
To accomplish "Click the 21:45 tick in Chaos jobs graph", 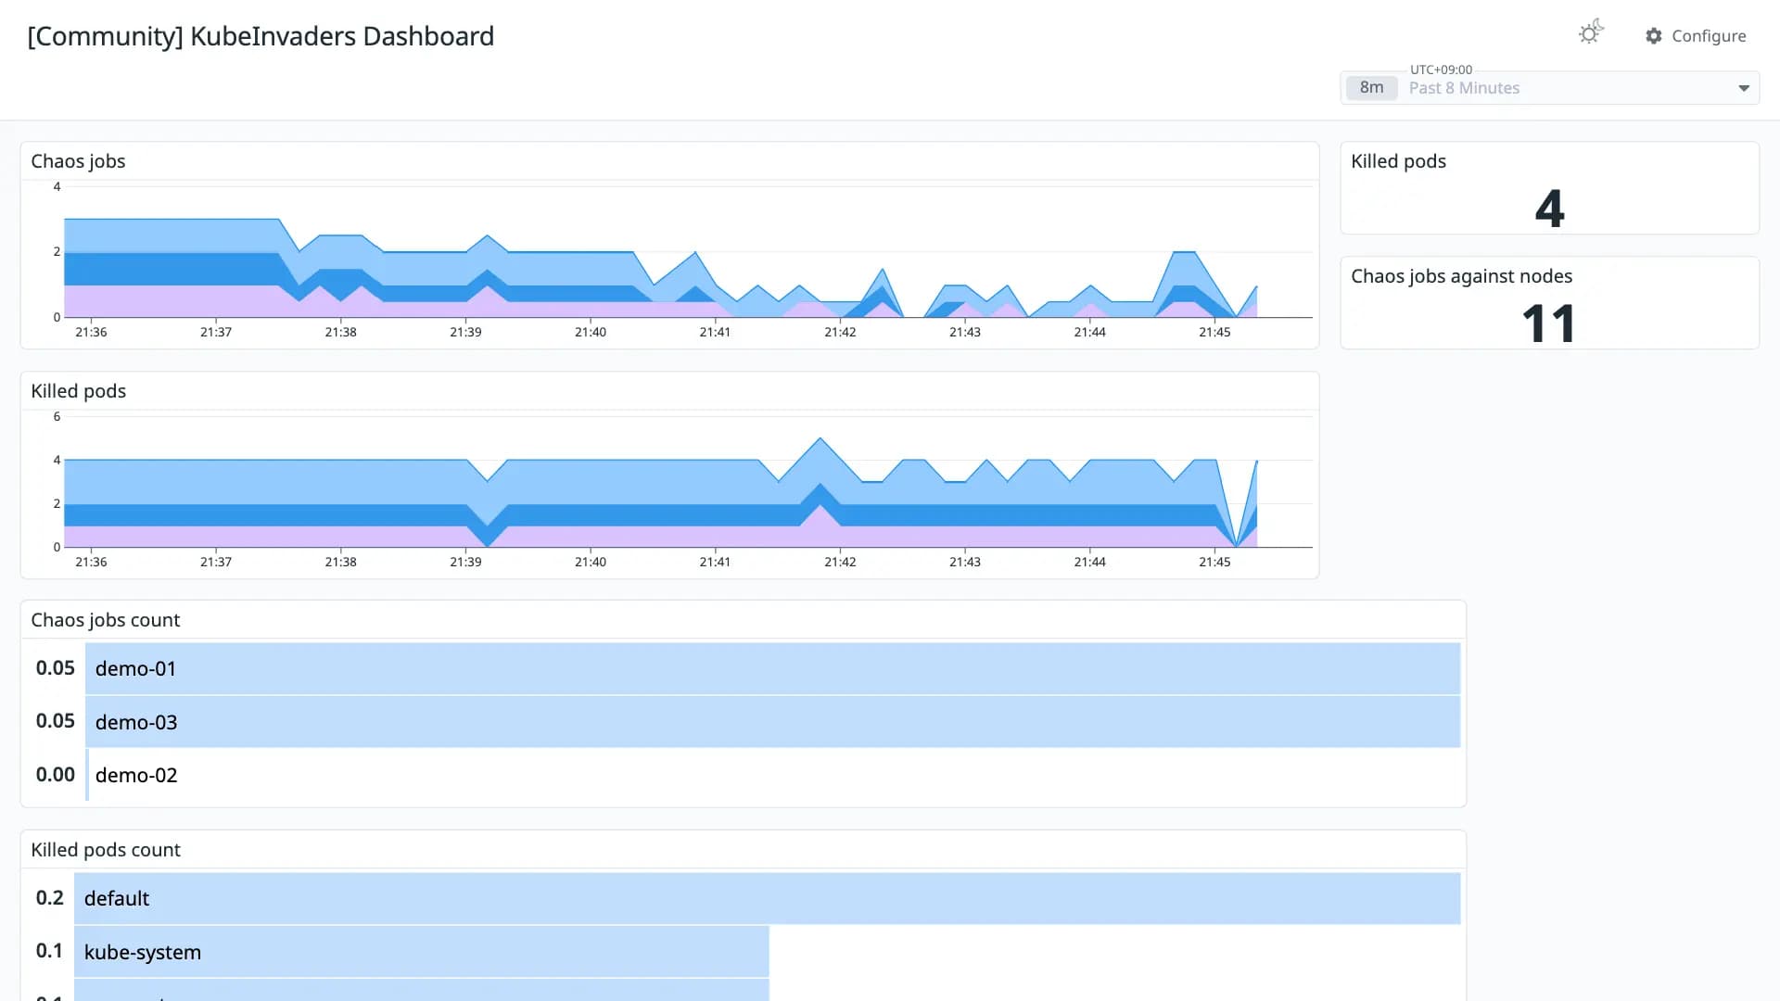I will pyautogui.click(x=1214, y=332).
